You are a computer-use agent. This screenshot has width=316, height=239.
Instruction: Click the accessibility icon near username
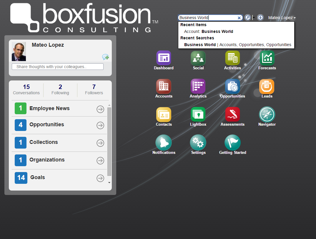pos(260,18)
